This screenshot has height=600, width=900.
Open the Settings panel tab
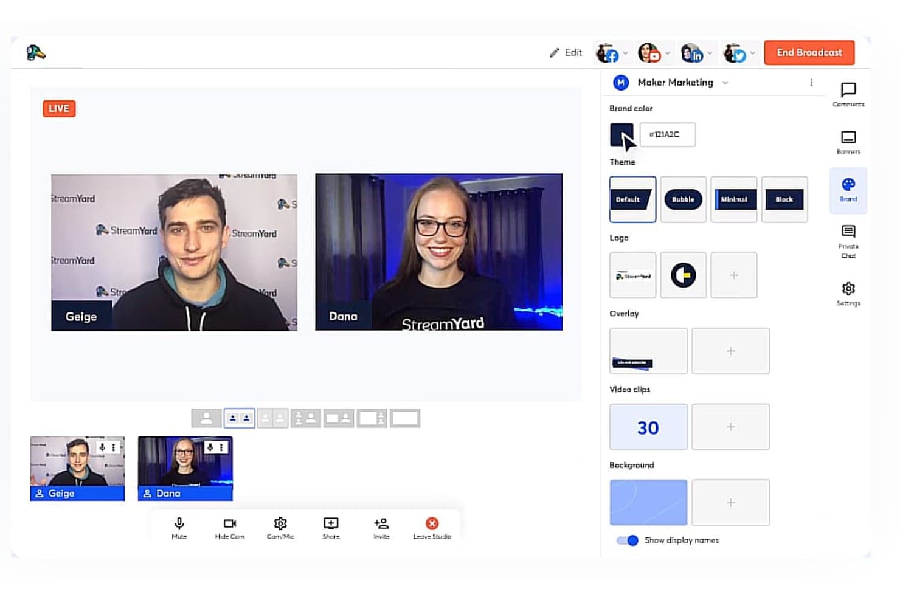848,294
